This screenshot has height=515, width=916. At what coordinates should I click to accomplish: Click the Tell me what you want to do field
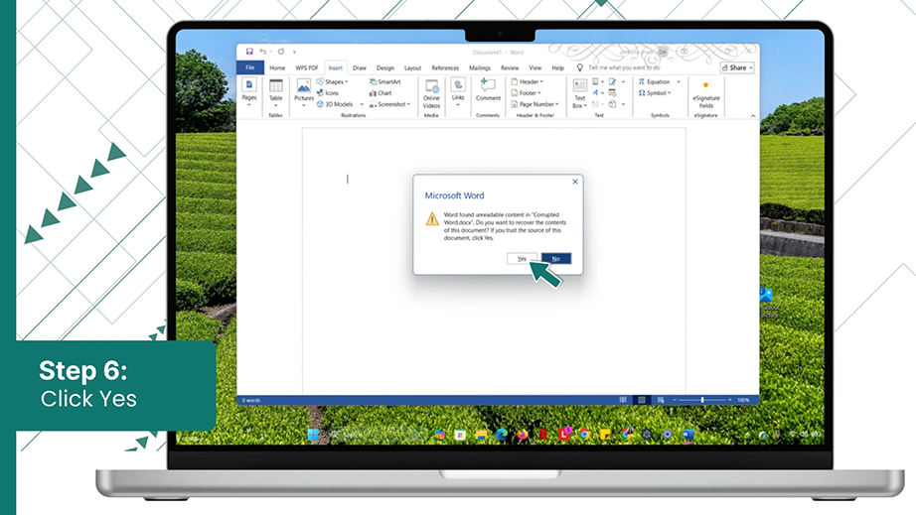(x=624, y=67)
